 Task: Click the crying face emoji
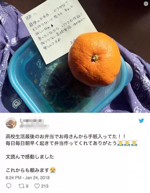tap(53, 170)
